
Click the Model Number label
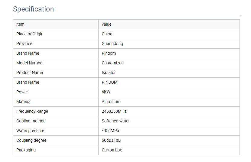(x=30, y=63)
